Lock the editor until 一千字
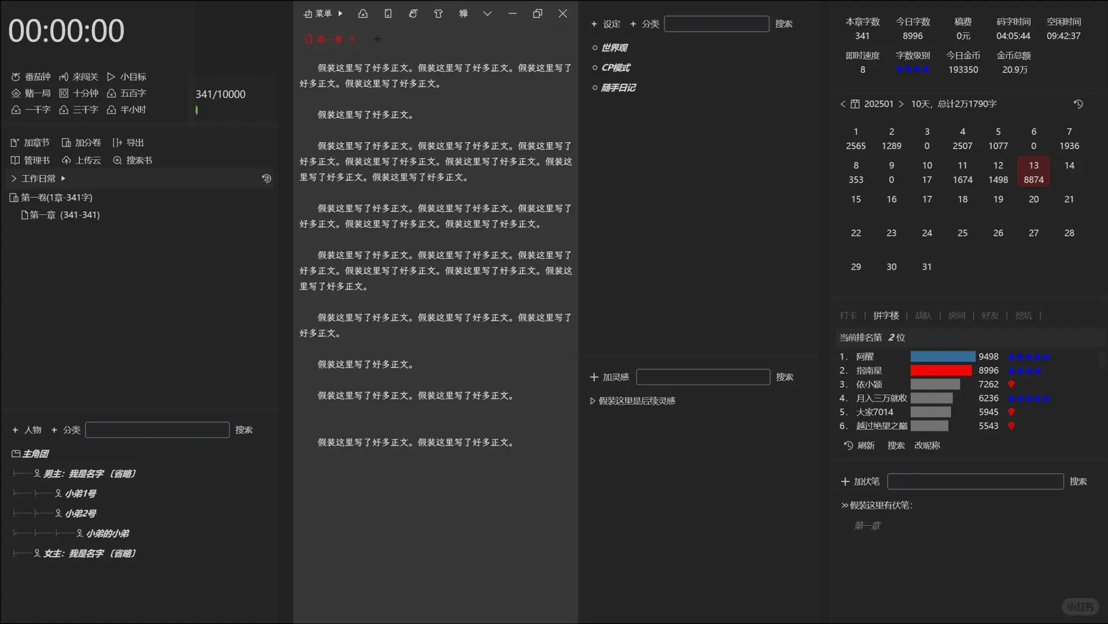Viewport: 1108px width, 624px height. pos(31,109)
